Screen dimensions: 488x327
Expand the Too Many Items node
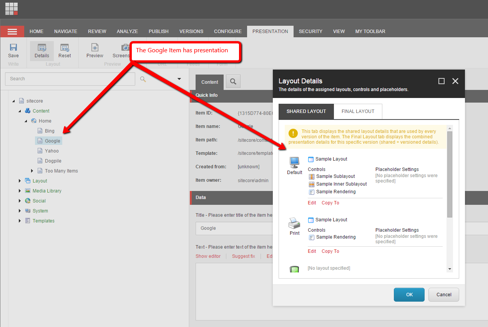(x=32, y=171)
